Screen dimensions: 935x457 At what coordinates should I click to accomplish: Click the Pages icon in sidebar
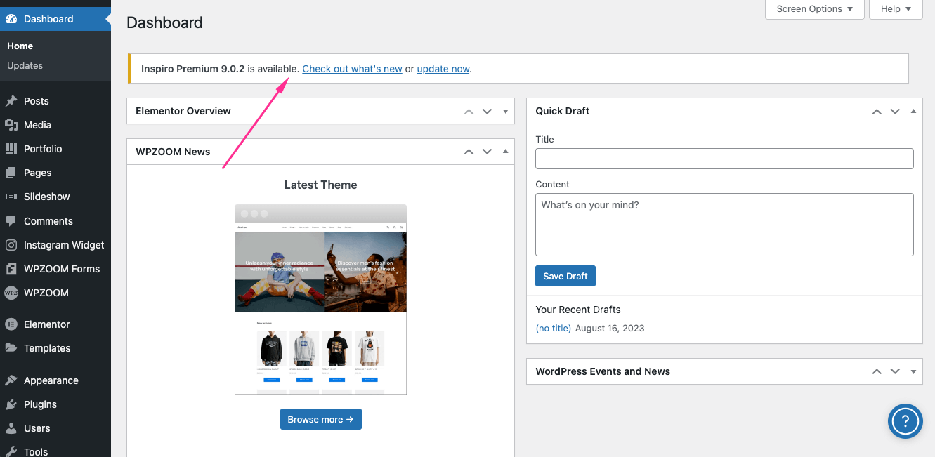coord(11,173)
